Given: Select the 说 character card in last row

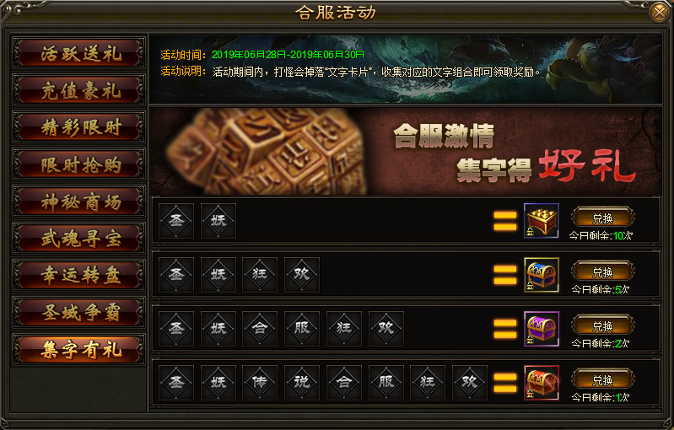Looking at the screenshot, I should click(302, 383).
